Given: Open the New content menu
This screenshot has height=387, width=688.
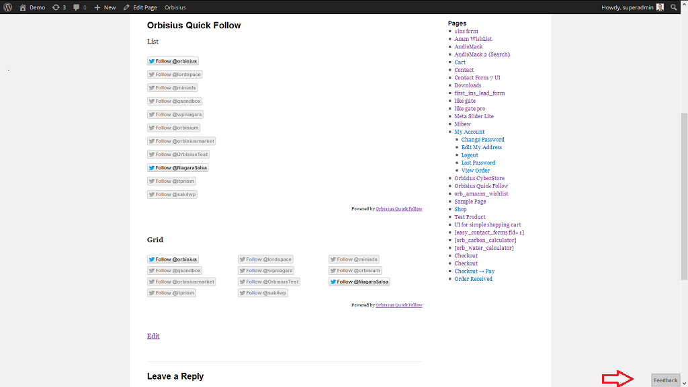Looking at the screenshot, I should [105, 7].
